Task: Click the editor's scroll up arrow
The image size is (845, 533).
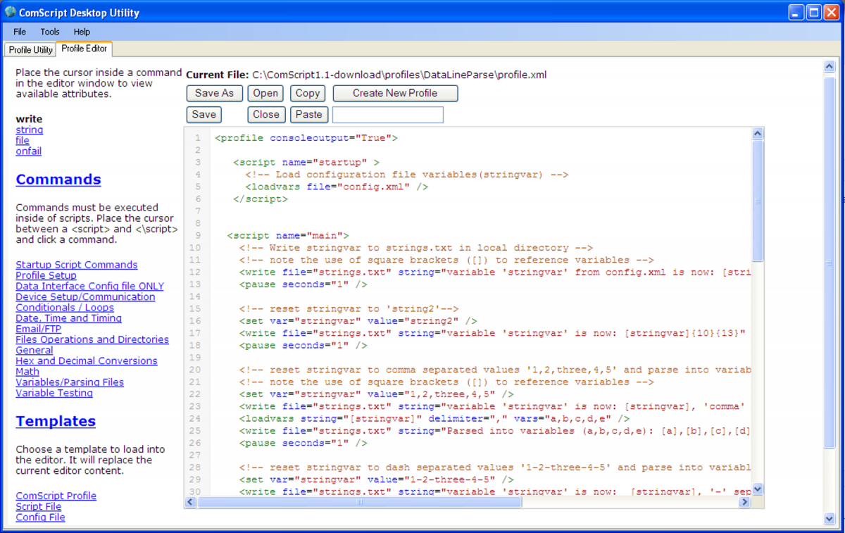Action: (758, 134)
